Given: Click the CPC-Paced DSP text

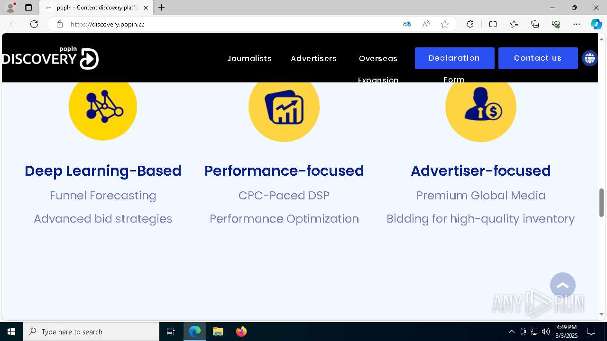Looking at the screenshot, I should [x=284, y=196].
